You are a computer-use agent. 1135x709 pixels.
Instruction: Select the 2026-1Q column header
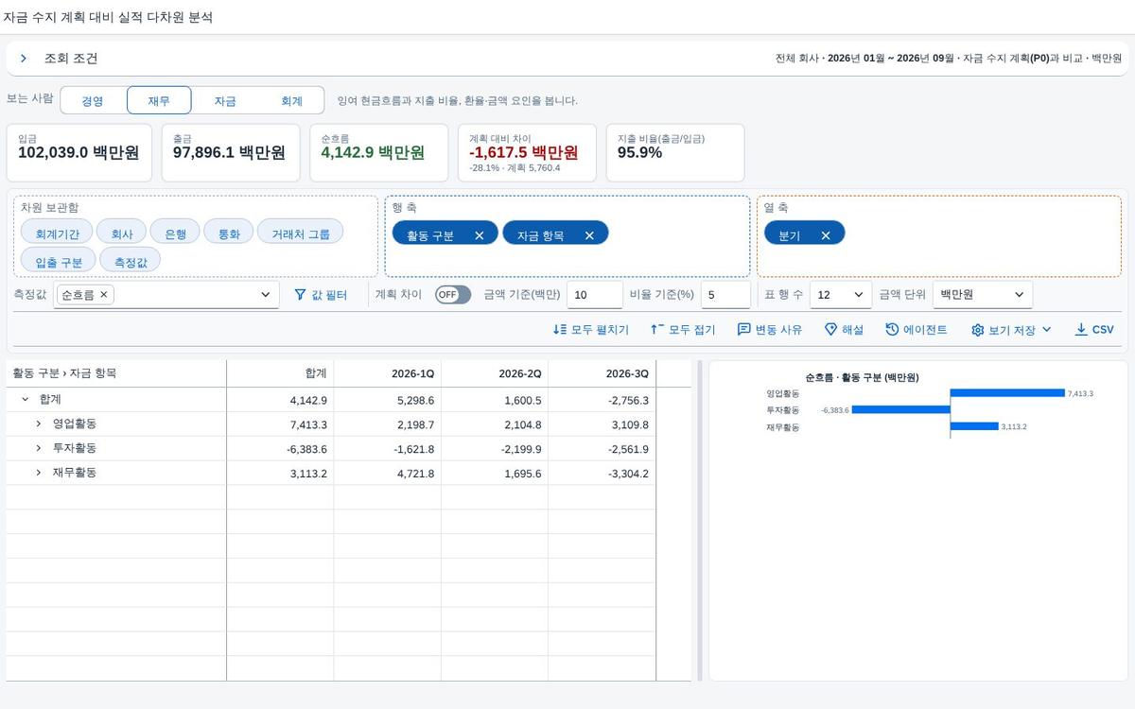tap(388, 373)
